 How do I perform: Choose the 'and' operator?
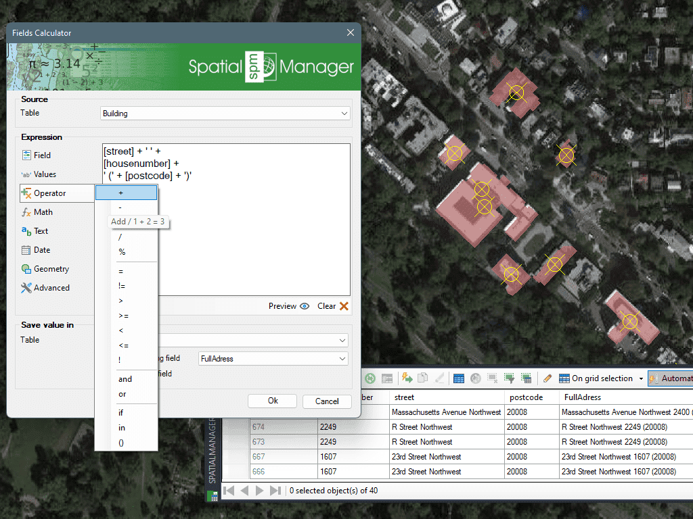click(127, 379)
